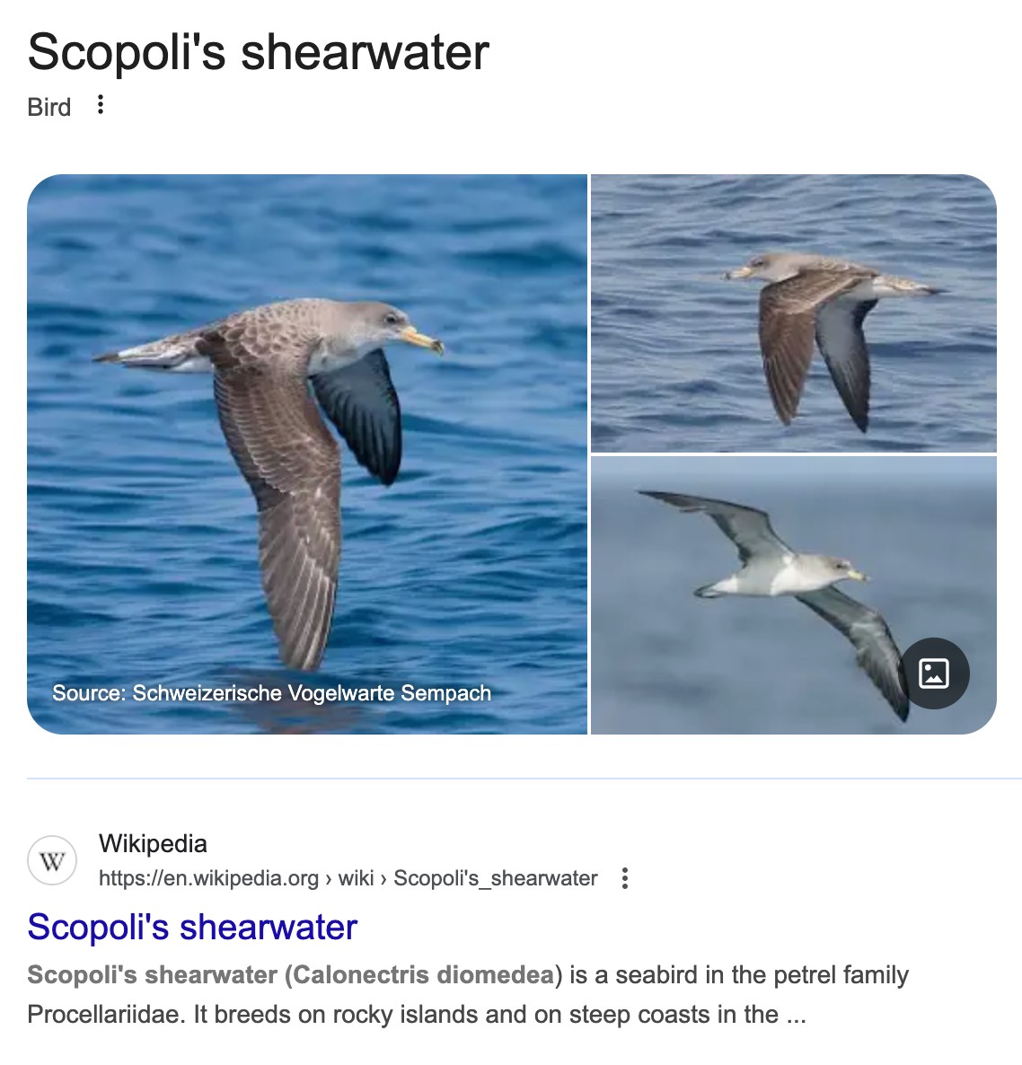Open the blue Scopoli's shearwater result title
1022x1065 pixels.
click(x=192, y=927)
